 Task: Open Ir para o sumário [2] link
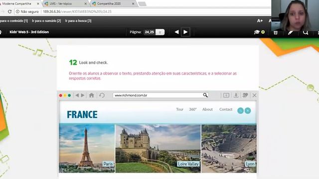pyautogui.click(x=46, y=21)
